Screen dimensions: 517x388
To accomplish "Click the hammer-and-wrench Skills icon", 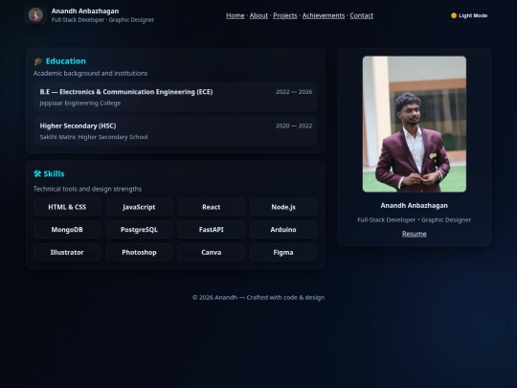I will click(x=37, y=173).
